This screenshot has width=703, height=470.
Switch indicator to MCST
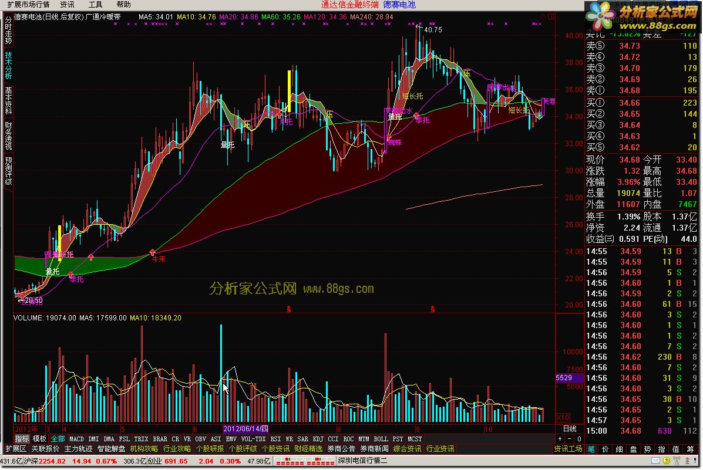(415, 439)
